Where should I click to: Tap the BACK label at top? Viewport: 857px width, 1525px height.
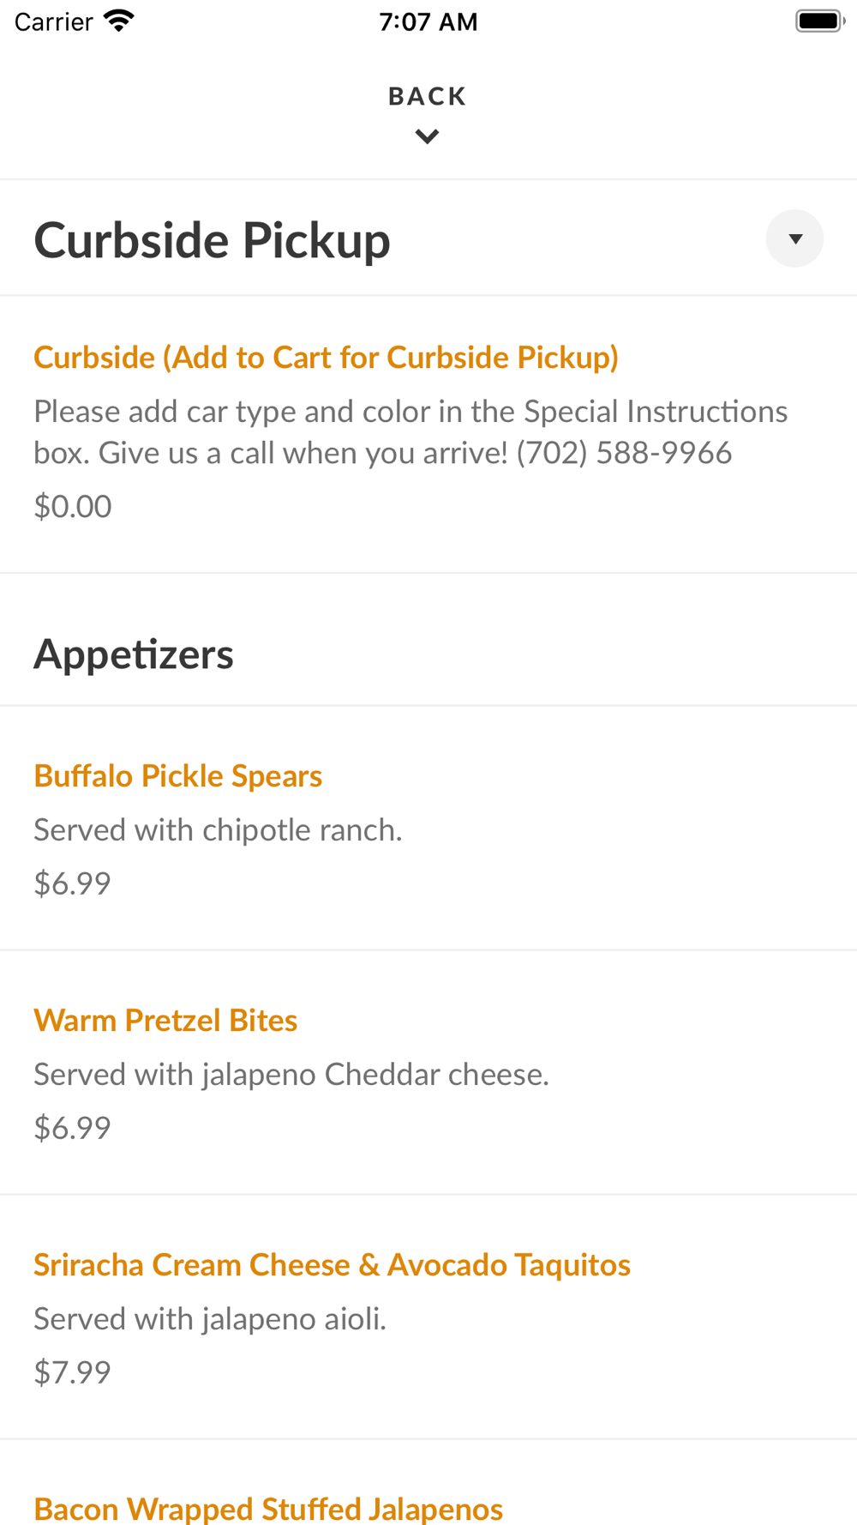428,96
